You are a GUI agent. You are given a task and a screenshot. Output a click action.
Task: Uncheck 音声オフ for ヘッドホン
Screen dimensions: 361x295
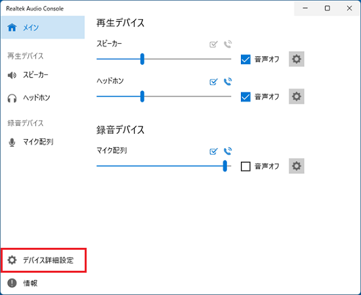(245, 97)
